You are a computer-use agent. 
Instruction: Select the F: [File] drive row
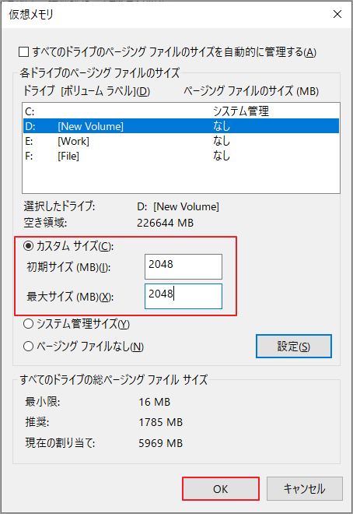pyautogui.click(x=181, y=156)
